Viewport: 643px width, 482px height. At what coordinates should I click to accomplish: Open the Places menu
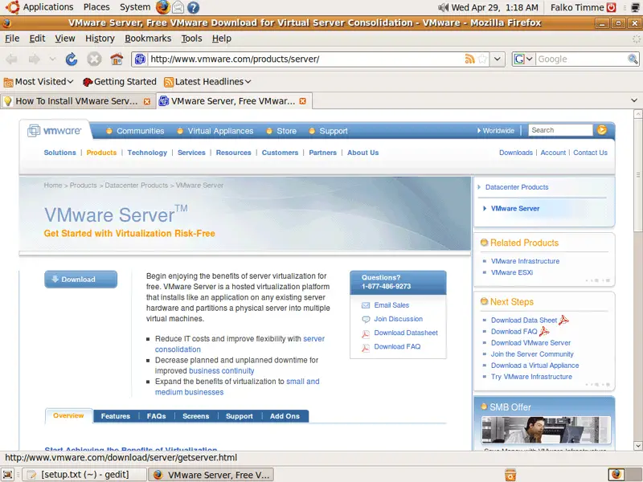point(96,7)
